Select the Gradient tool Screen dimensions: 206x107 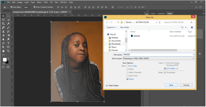[8, 35]
